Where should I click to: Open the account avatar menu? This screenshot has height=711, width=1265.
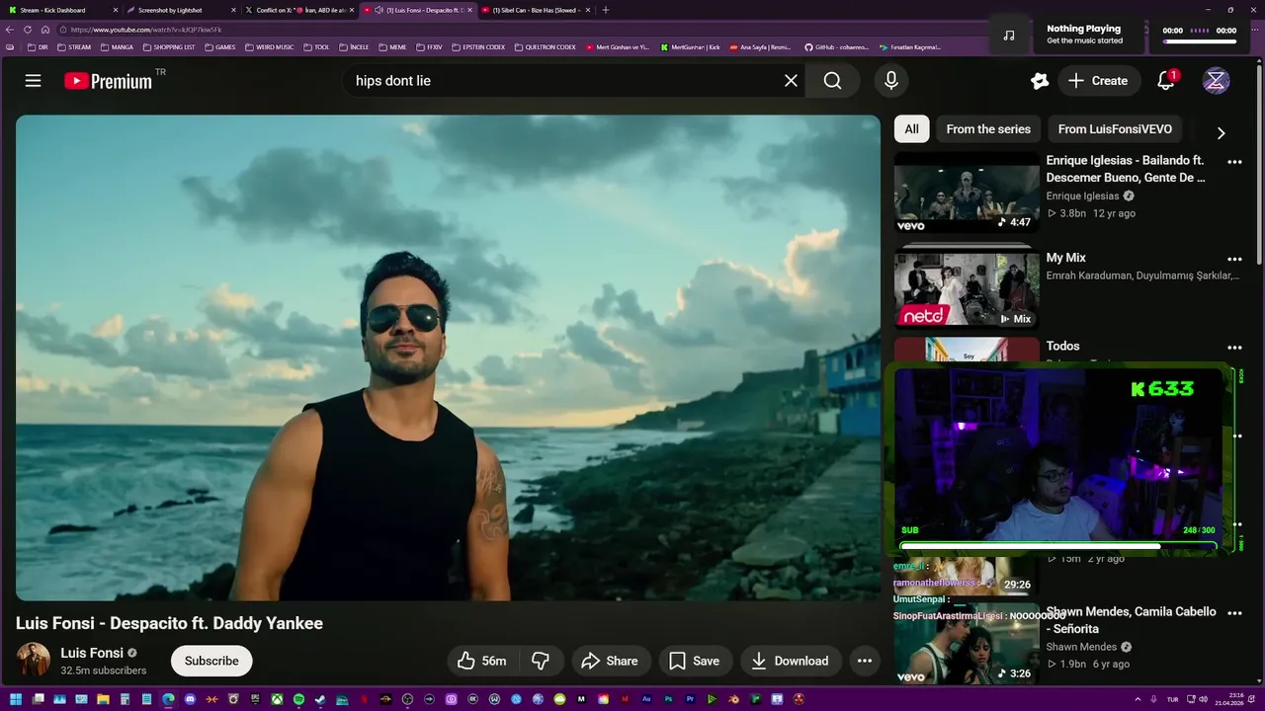(x=1216, y=81)
